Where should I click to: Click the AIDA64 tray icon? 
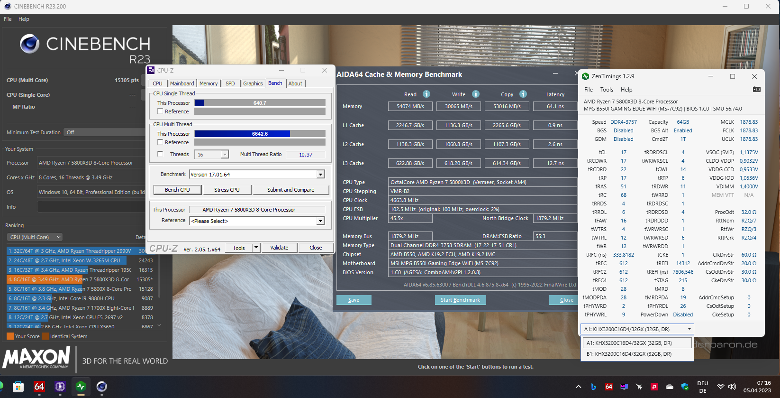pyautogui.click(x=609, y=387)
